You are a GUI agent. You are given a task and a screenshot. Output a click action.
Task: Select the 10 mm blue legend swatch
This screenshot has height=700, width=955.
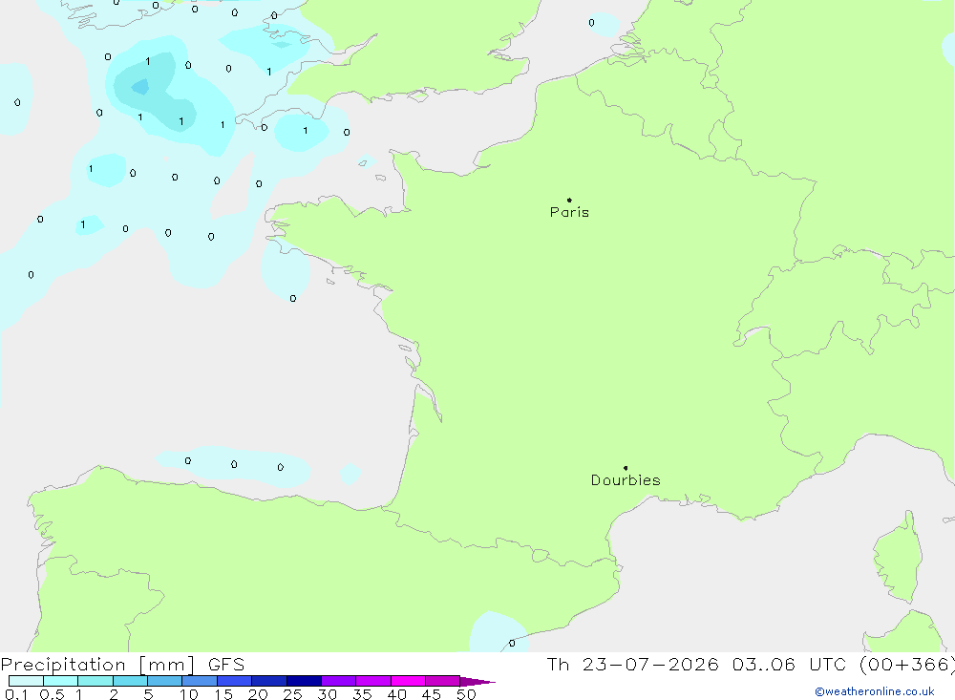pyautogui.click(x=200, y=681)
